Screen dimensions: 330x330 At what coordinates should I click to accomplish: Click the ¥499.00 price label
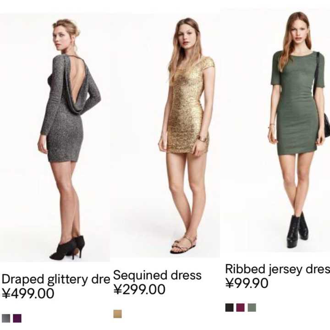28,293
